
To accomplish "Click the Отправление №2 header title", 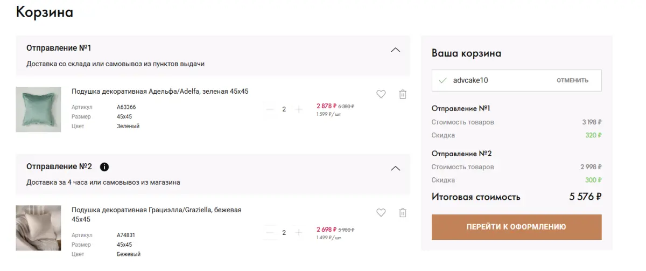I will [x=59, y=166].
